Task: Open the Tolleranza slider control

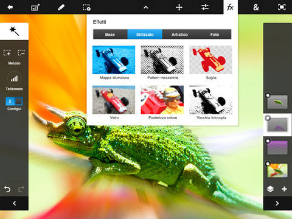Action: pos(14,78)
